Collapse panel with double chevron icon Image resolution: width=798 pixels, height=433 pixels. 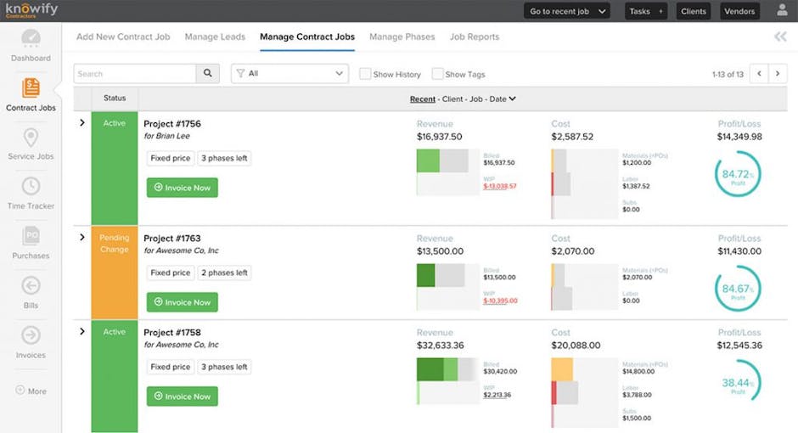click(780, 37)
